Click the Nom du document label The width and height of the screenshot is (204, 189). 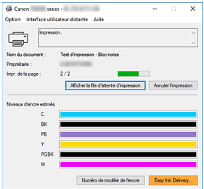click(26, 55)
